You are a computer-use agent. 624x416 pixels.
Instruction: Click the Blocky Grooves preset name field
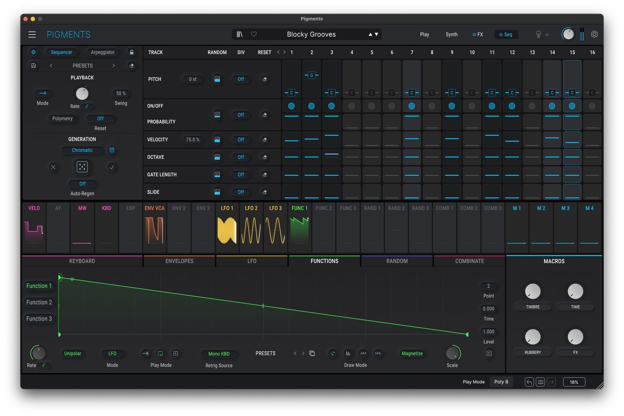coord(311,34)
